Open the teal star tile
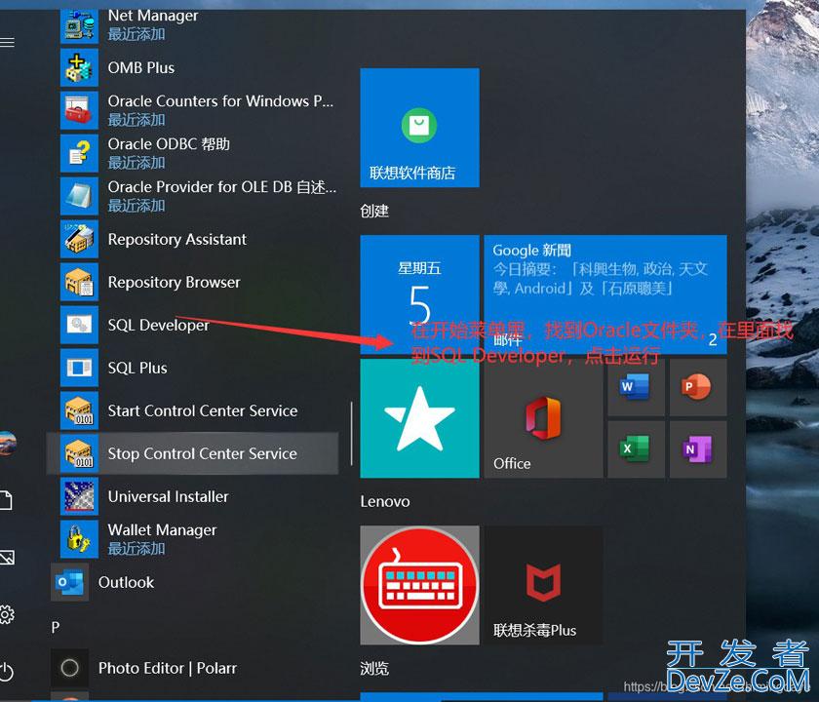This screenshot has height=702, width=819. [x=419, y=418]
